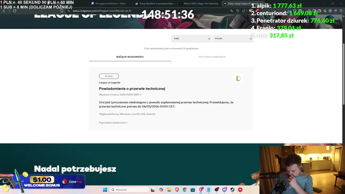345x194 pixels.
Task: Click the bookmark icon in address bar
Action: click(x=62, y=11)
